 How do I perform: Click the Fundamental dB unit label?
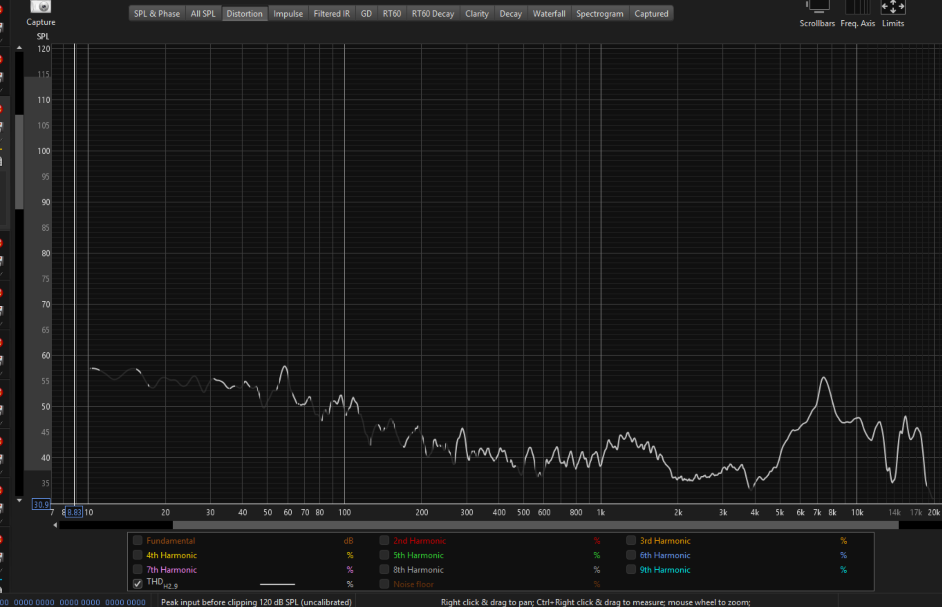click(348, 541)
